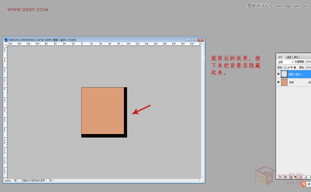
Task: Select the 图层 1 副本 4 layer thumbnail
Action: 284,74
